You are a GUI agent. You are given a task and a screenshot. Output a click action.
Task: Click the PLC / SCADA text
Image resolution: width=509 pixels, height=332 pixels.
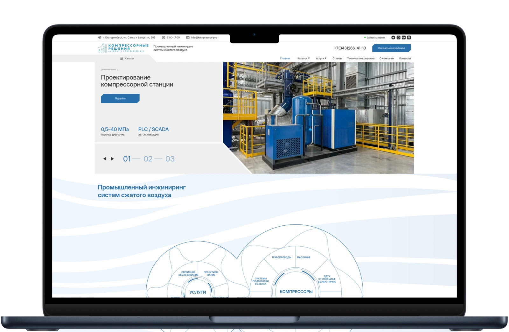pos(153,129)
